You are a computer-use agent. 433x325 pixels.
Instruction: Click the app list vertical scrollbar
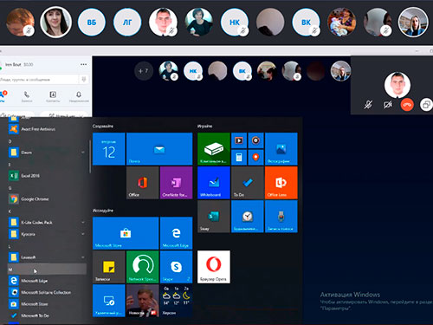90,157
